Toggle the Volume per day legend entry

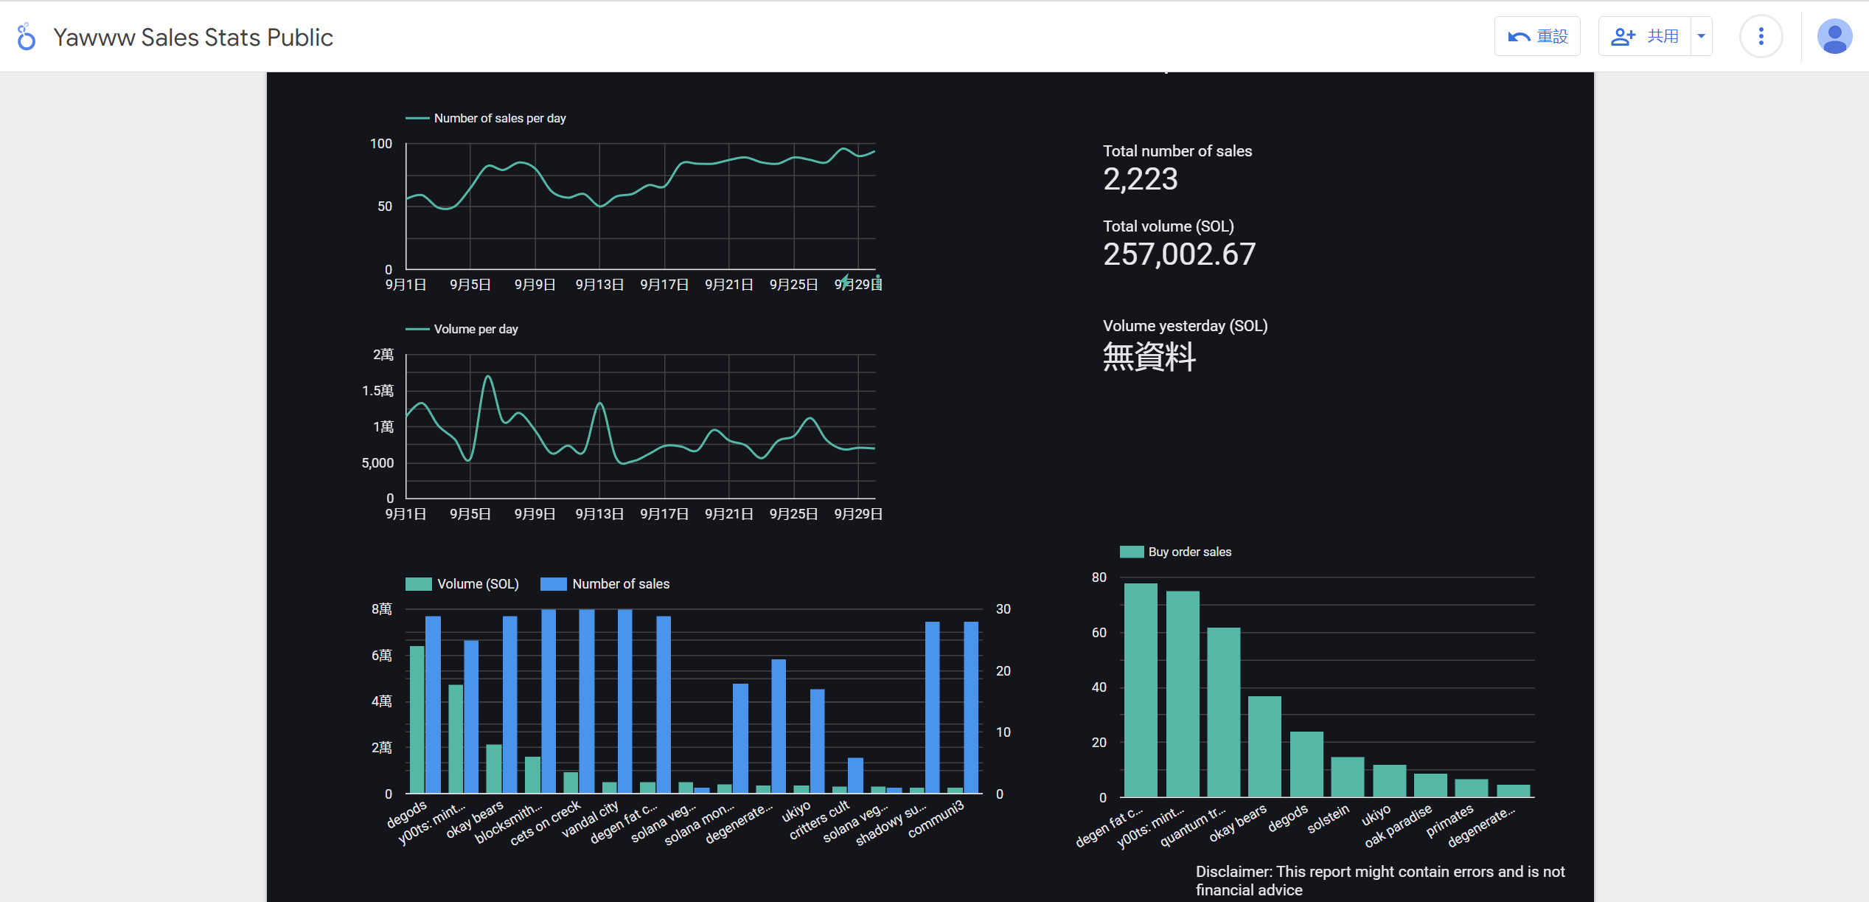click(462, 329)
